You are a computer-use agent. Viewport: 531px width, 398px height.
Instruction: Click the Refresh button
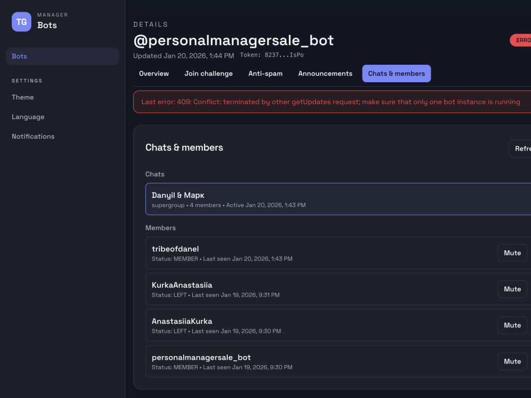[520, 149]
